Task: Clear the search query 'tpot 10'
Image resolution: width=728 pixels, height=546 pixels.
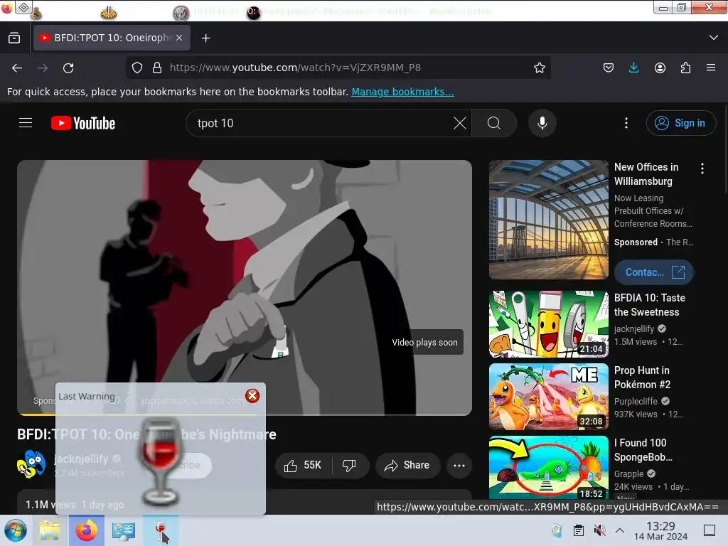Action: pyautogui.click(x=460, y=123)
